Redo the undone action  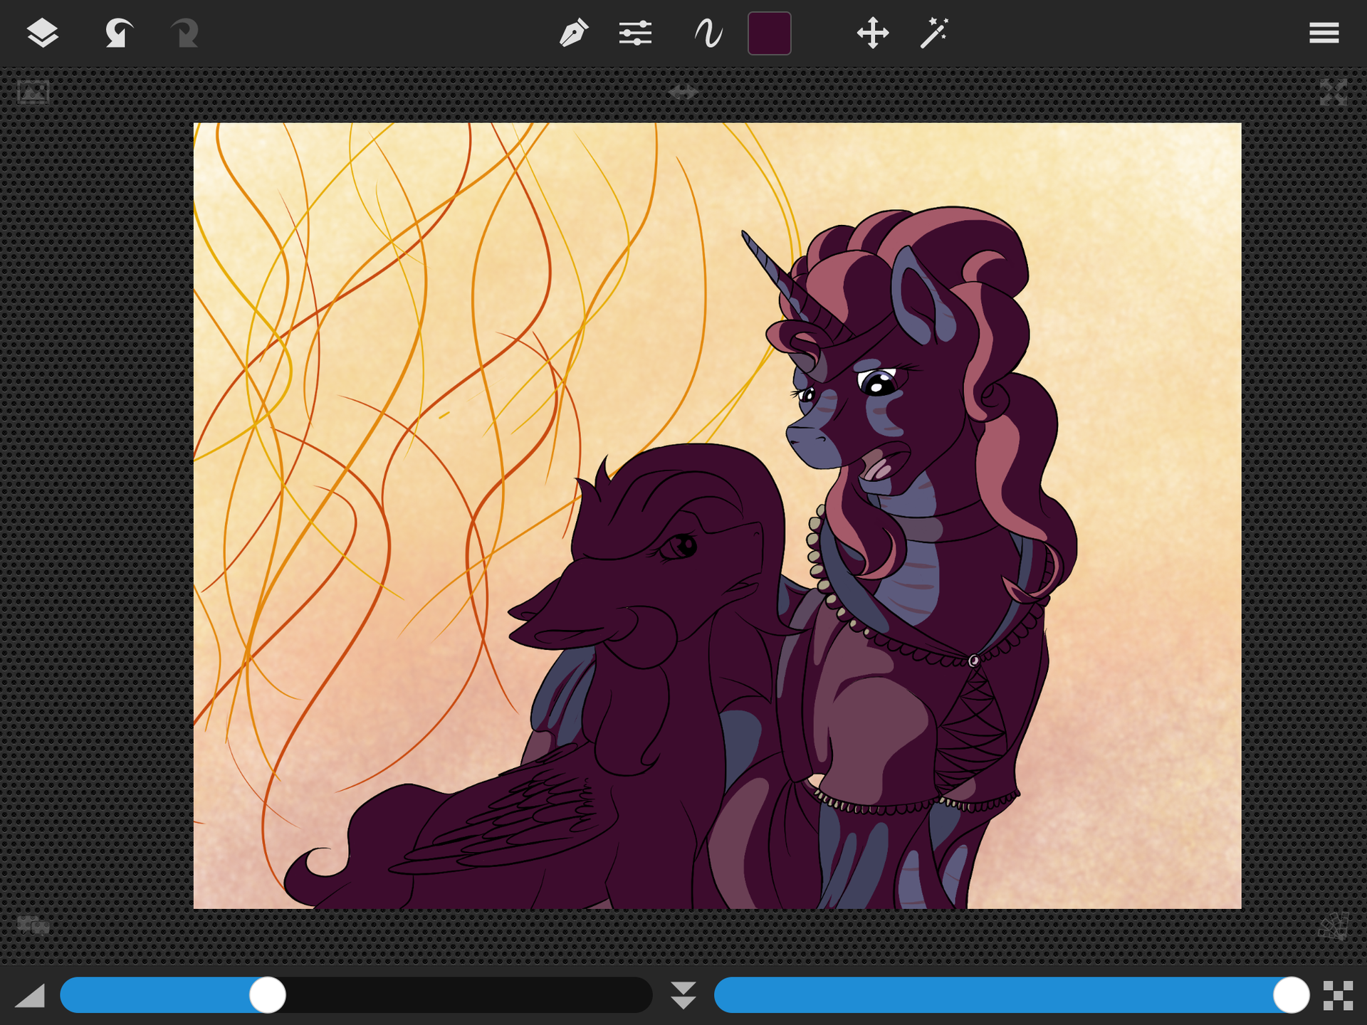pyautogui.click(x=184, y=33)
